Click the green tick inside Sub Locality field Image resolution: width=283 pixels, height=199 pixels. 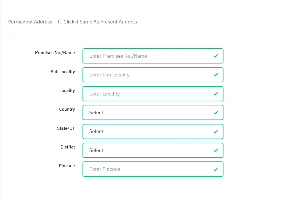point(216,75)
